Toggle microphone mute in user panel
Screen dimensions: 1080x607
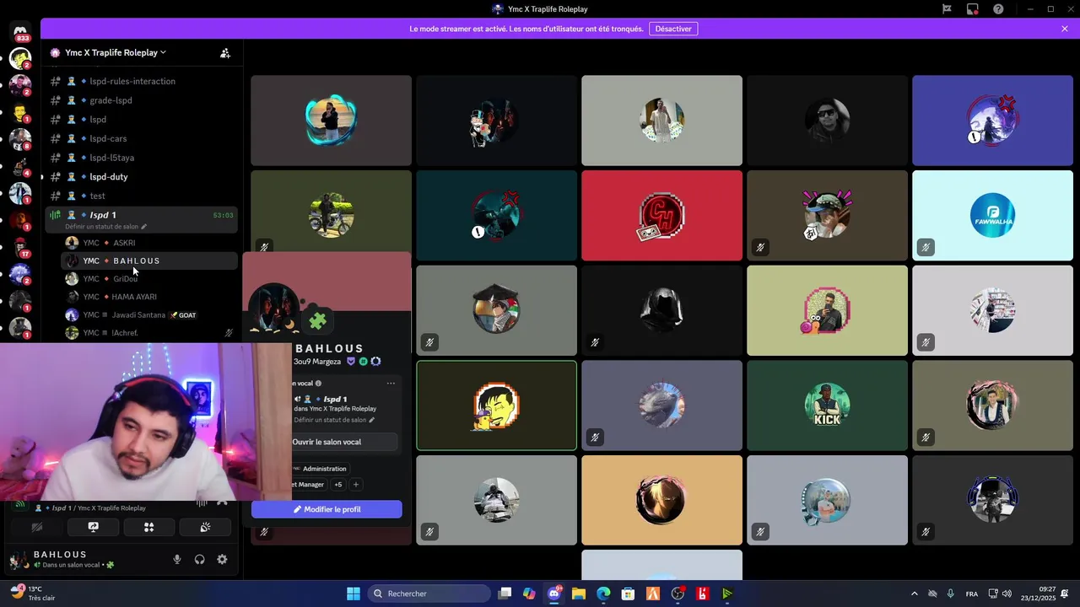tap(177, 560)
